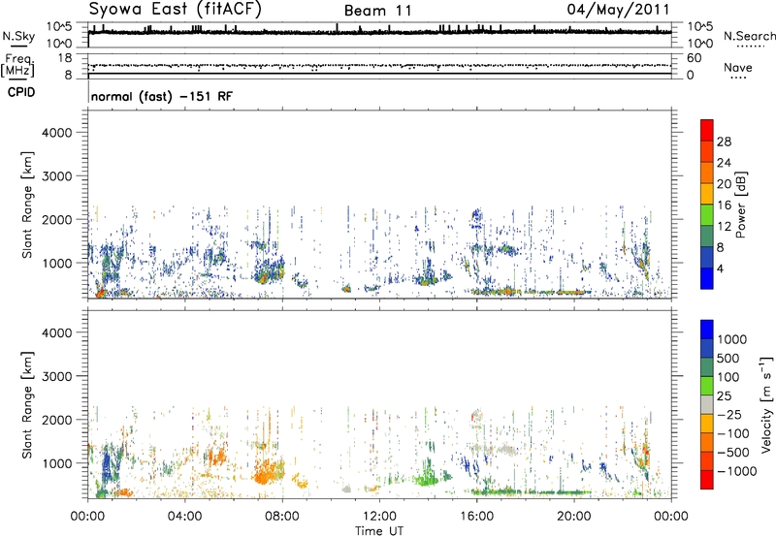Pick the Power colorbar segment between 4 and 8

[x=707, y=258]
